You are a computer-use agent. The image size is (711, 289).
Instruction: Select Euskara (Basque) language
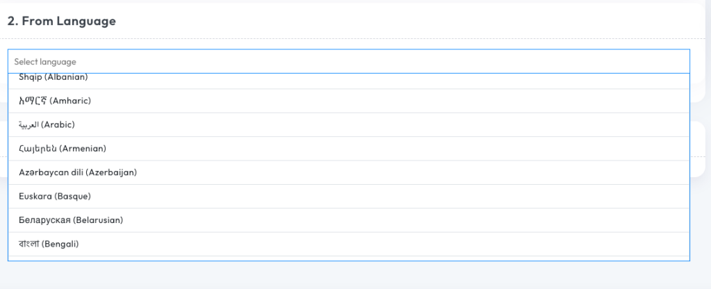[55, 197]
